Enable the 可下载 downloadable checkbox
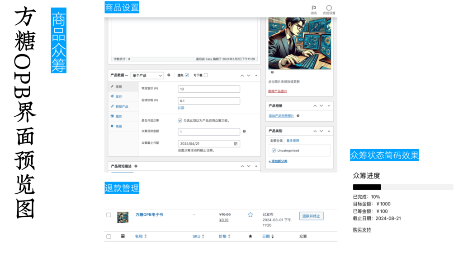Image resolution: width=463 pixels, height=260 pixels. [x=206, y=75]
